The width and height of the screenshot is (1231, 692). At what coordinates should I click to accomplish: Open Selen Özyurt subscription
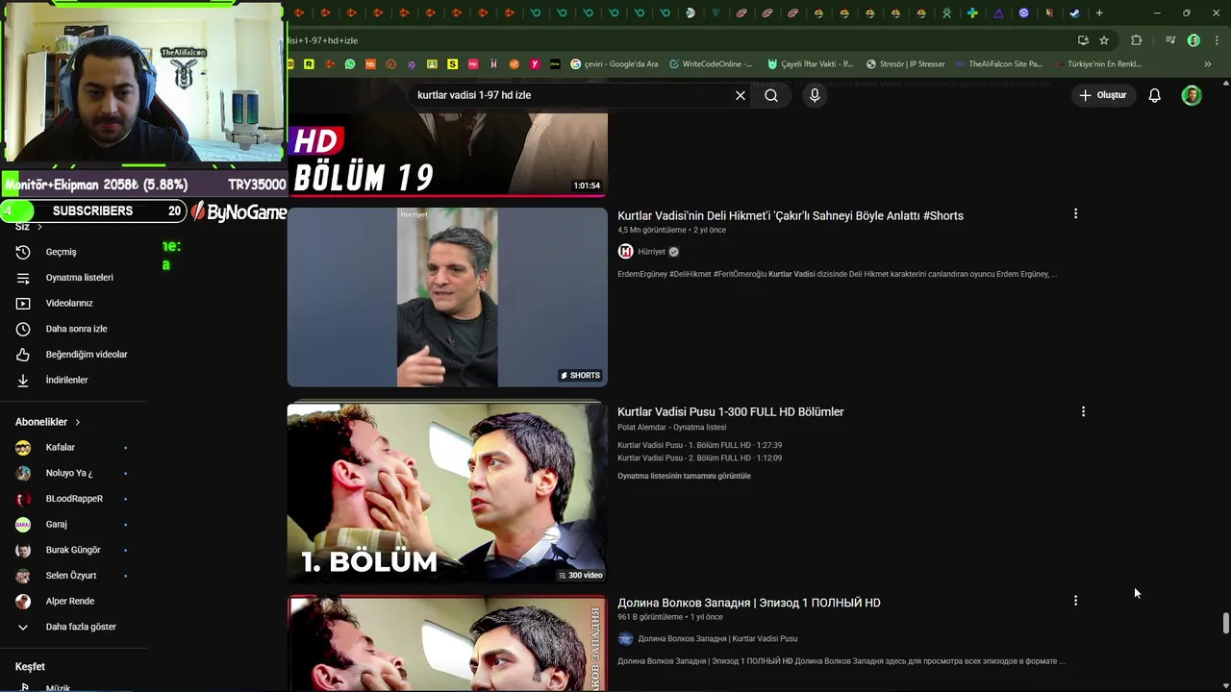tap(72, 576)
